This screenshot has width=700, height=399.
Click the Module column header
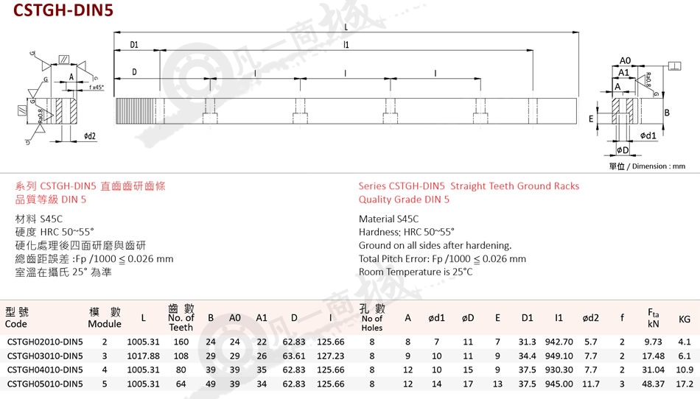point(105,318)
